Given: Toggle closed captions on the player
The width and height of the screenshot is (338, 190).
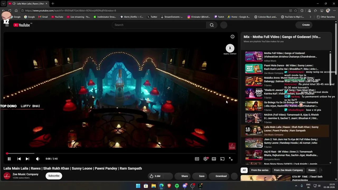Looking at the screenshot, I should point(197,159).
